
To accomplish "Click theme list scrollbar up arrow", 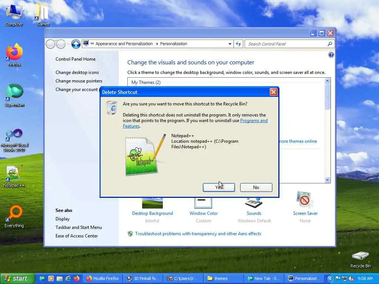I will pos(327,81).
